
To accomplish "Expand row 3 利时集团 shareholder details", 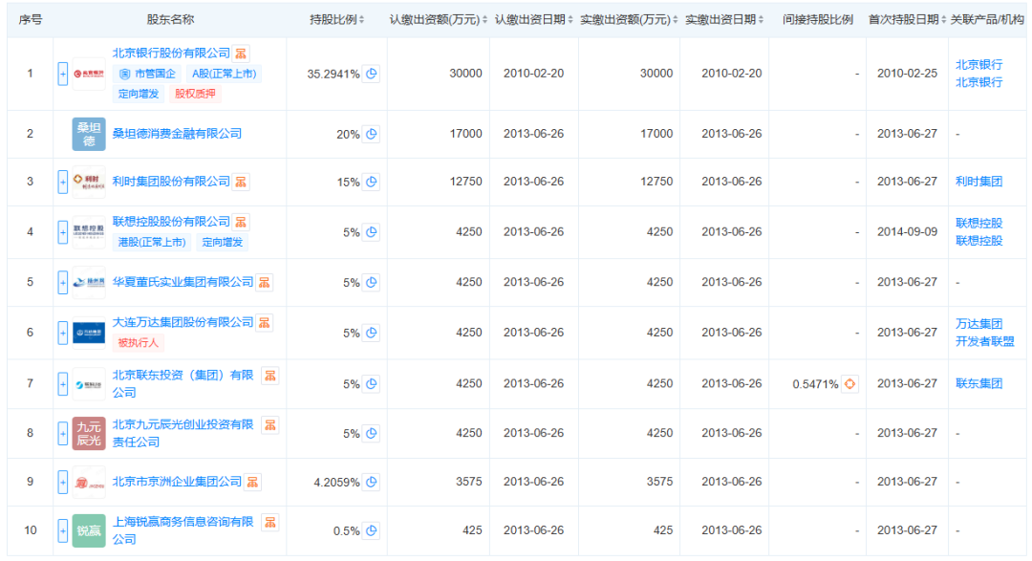I will (62, 183).
